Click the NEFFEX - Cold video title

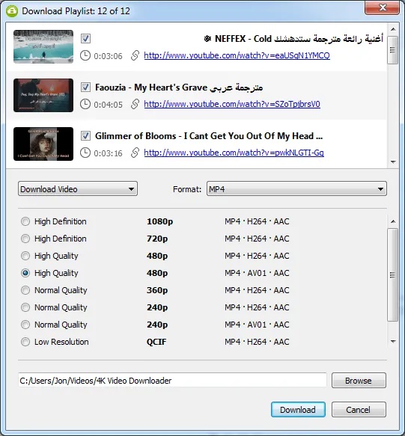[x=293, y=38]
